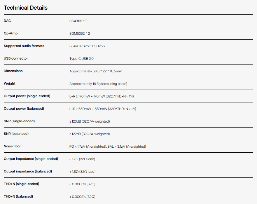Image resolution: width=257 pixels, height=204 pixels.
Task: Click the Supported audio formats label
Action: [x=24, y=46]
